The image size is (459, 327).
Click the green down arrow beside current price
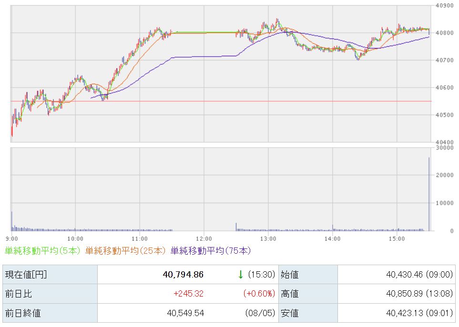coord(240,274)
